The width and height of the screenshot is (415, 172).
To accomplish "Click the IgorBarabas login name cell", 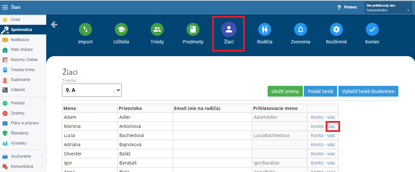I will tap(279, 163).
